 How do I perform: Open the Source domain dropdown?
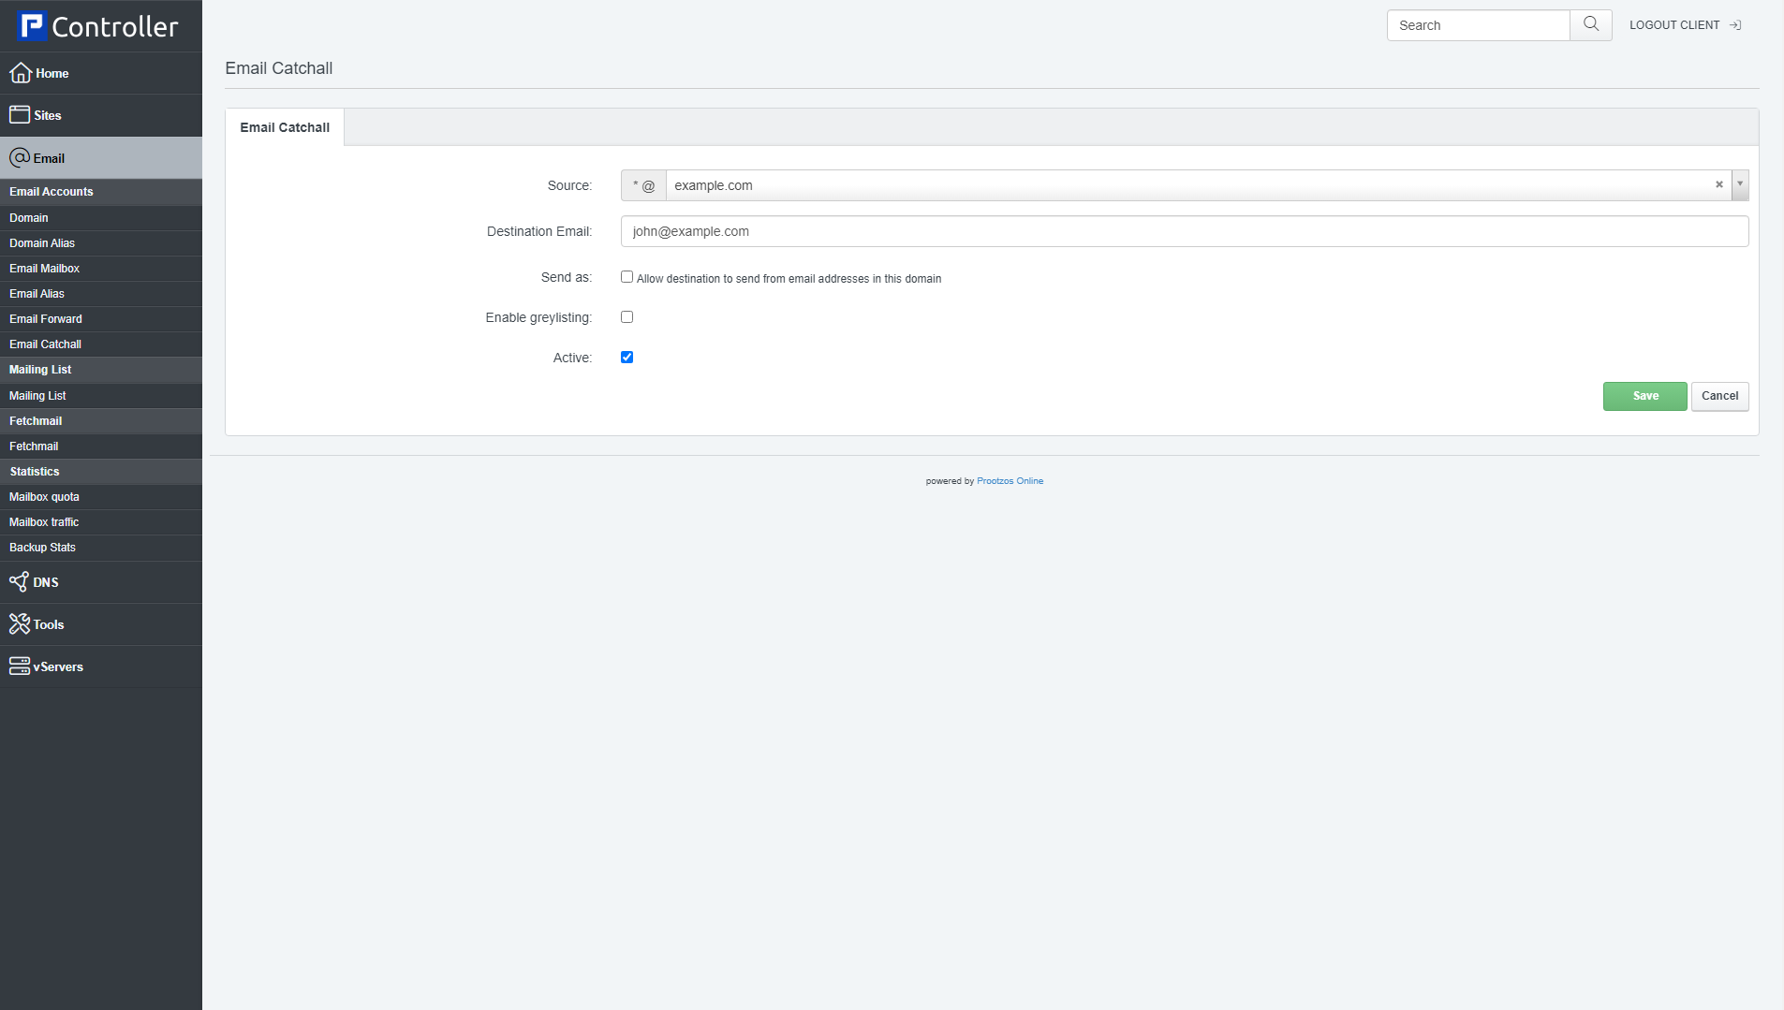pos(1741,184)
